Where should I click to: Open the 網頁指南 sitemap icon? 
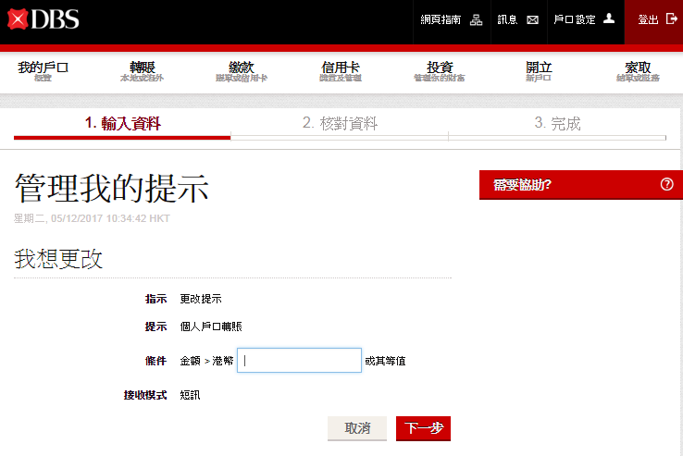pyautogui.click(x=477, y=19)
